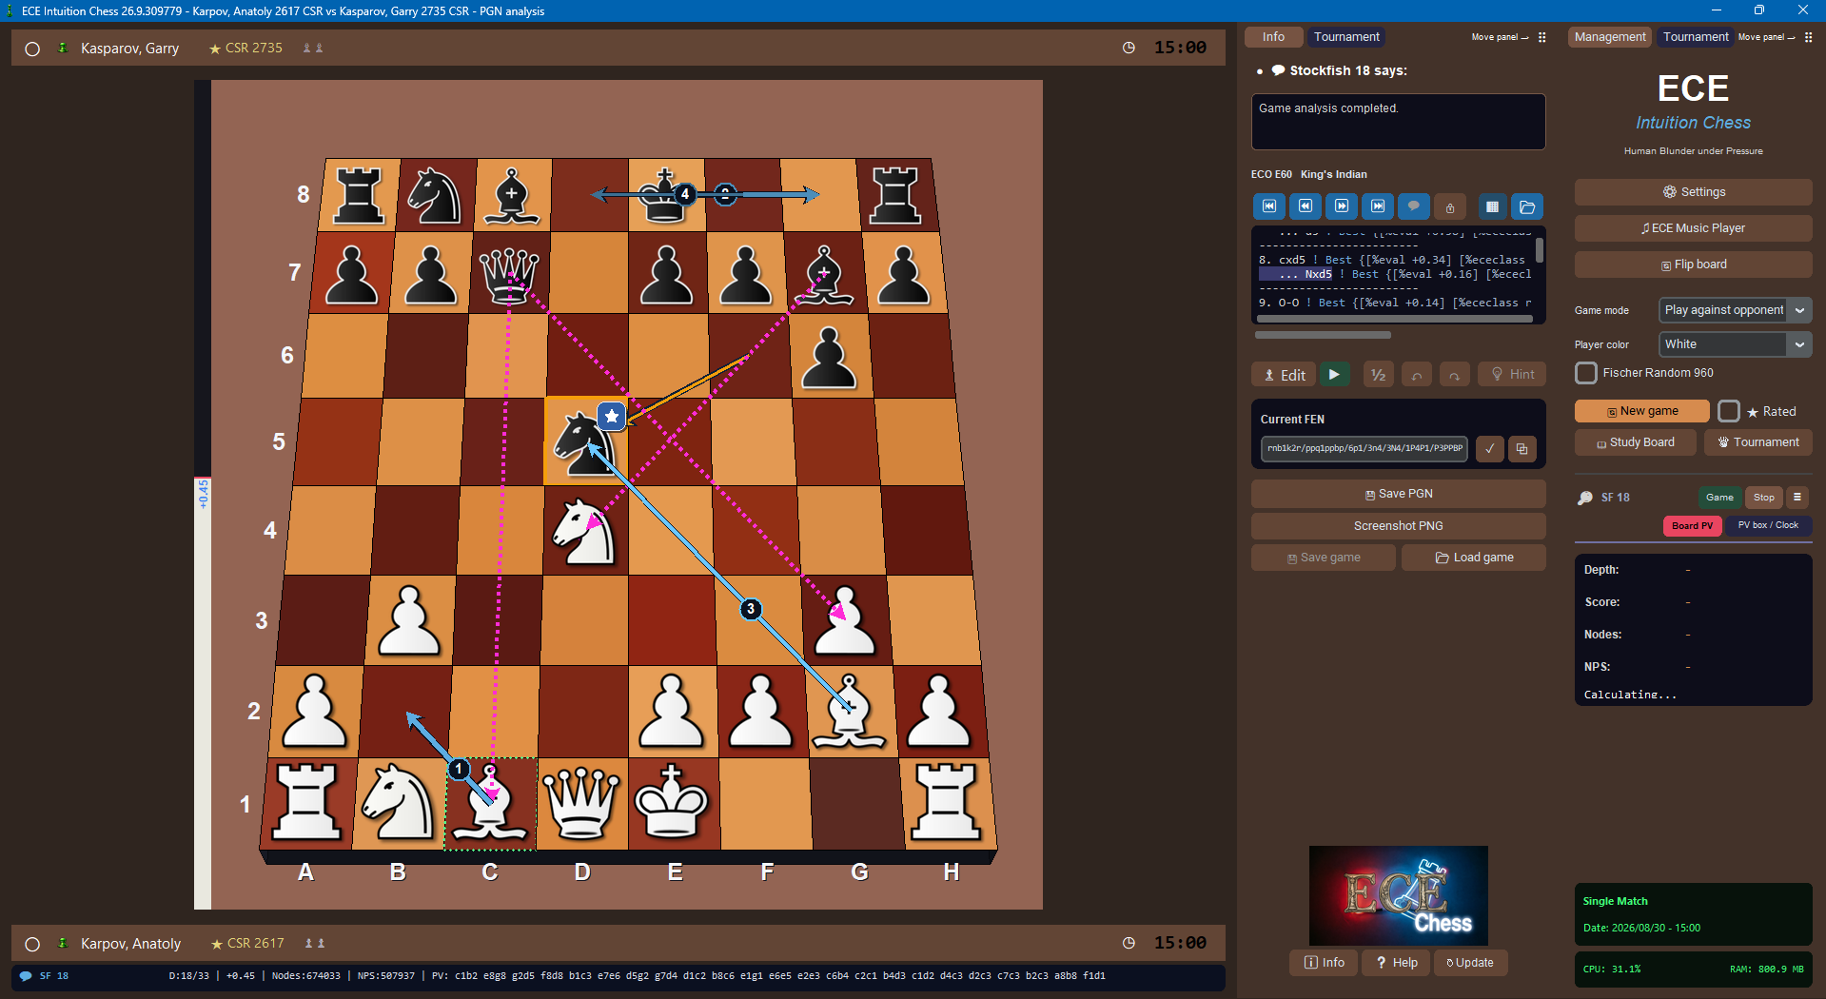Switch to the Info tab
1826x999 pixels.
(x=1273, y=37)
